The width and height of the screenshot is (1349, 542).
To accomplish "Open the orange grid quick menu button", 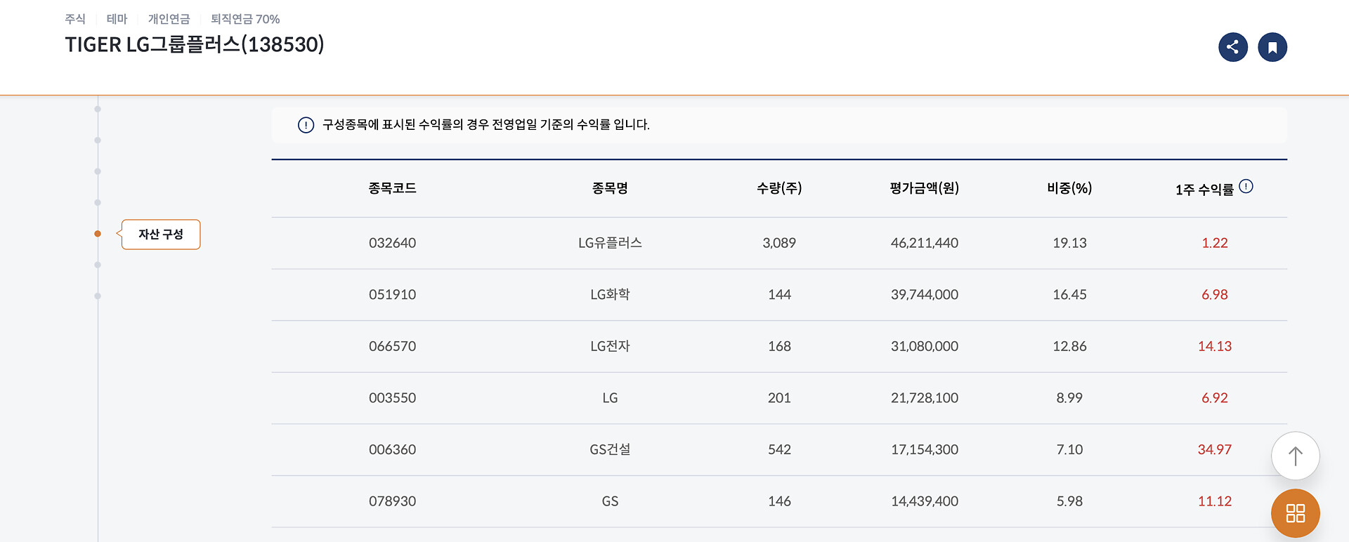I will point(1296,513).
